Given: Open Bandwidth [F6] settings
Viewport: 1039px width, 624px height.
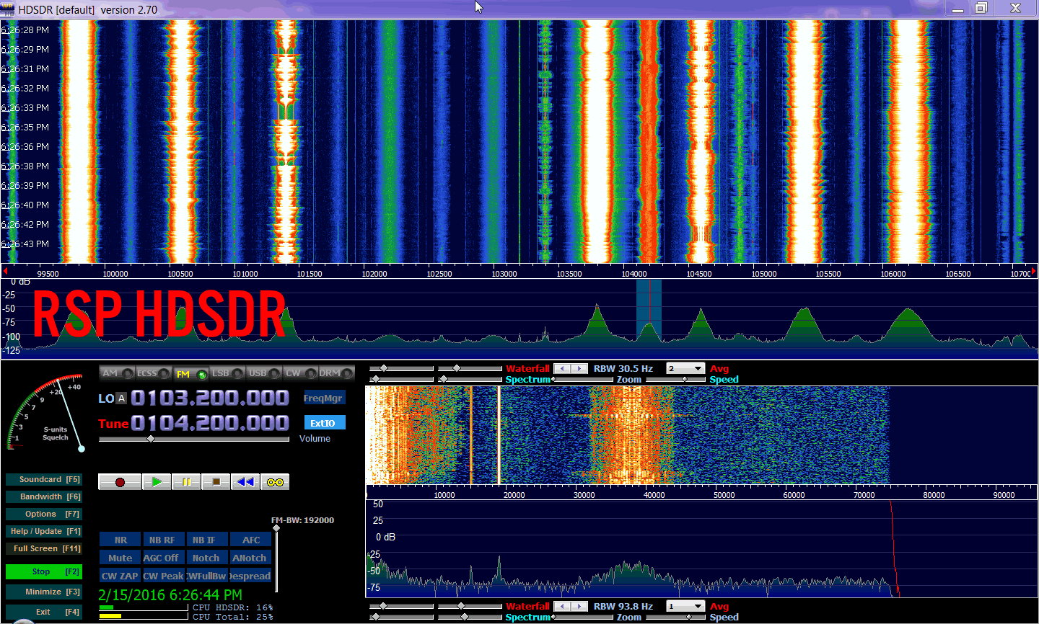Looking at the screenshot, I should click(x=43, y=497).
